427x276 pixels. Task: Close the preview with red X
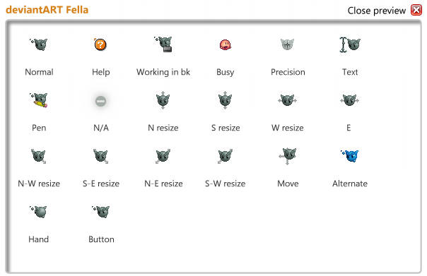(x=416, y=10)
